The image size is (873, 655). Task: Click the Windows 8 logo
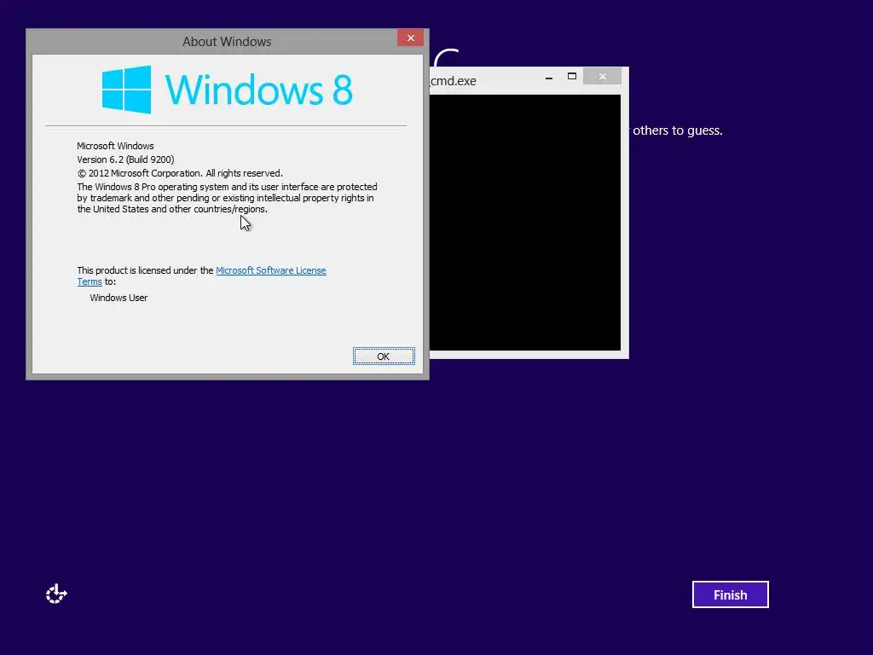(227, 90)
